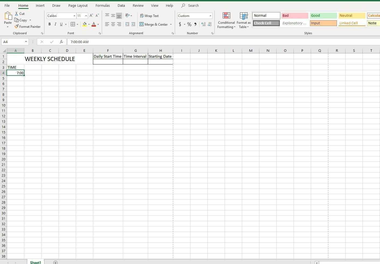Click the Insert Function fx icon
This screenshot has width=380, height=264.
point(61,42)
